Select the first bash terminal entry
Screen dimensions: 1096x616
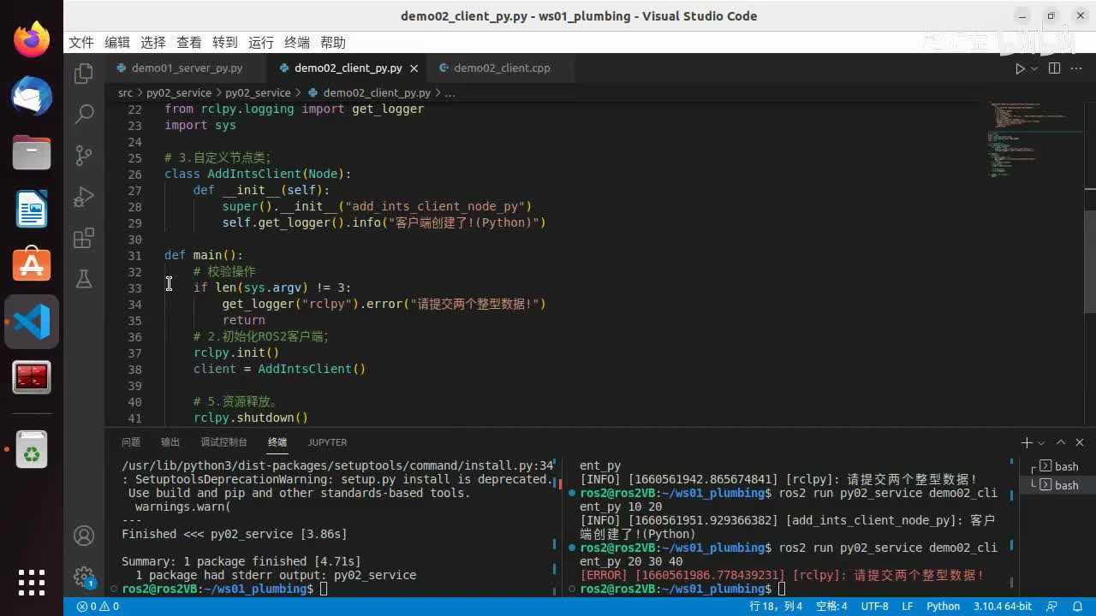(1057, 466)
